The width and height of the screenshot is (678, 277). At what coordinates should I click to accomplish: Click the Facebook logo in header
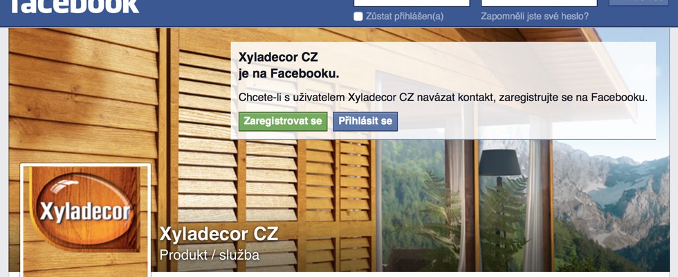tap(74, 6)
